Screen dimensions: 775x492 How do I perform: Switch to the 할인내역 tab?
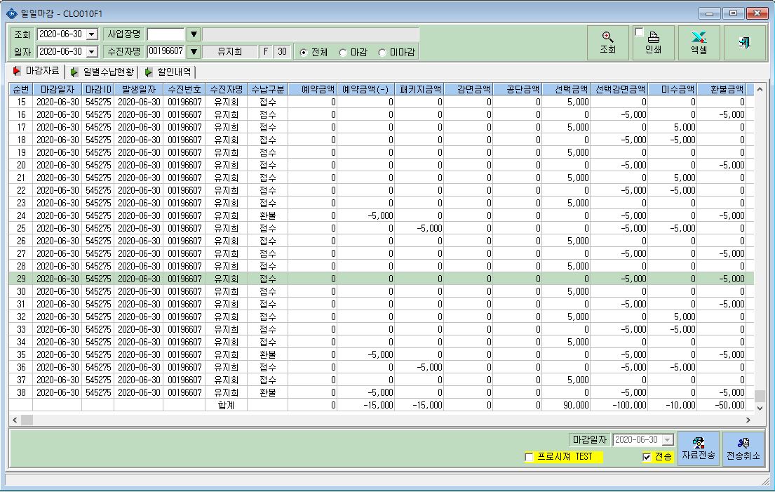click(x=168, y=72)
